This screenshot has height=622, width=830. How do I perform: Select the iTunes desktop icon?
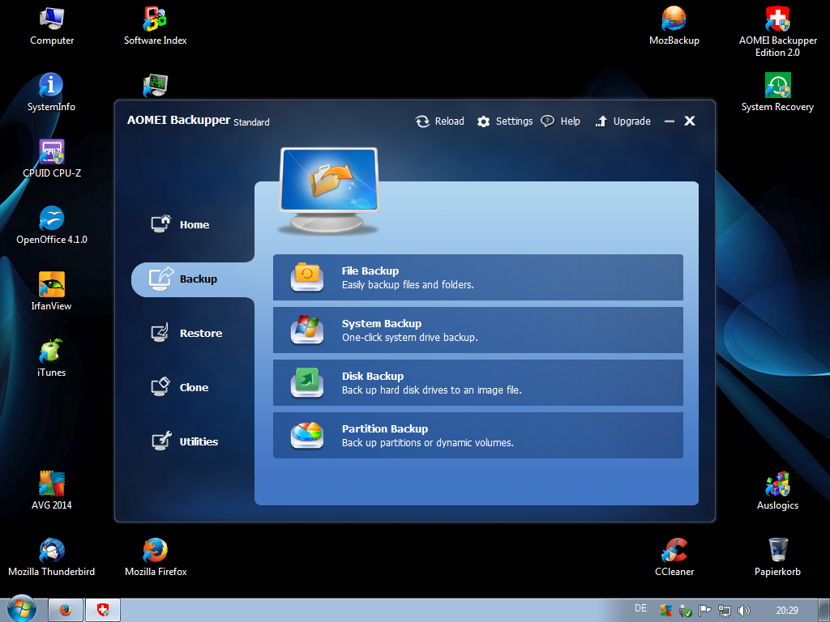51,358
